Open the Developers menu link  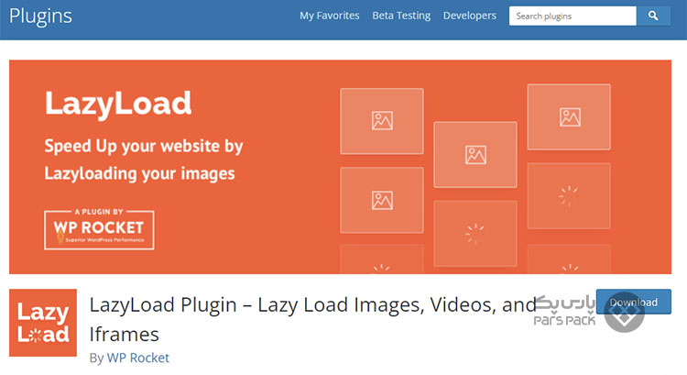[470, 16]
